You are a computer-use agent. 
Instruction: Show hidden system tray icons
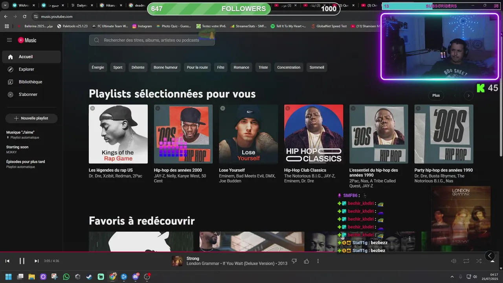(x=452, y=277)
